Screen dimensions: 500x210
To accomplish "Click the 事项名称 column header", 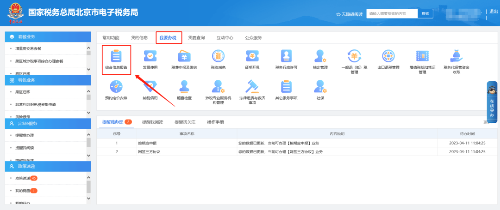I will click(x=187, y=134).
